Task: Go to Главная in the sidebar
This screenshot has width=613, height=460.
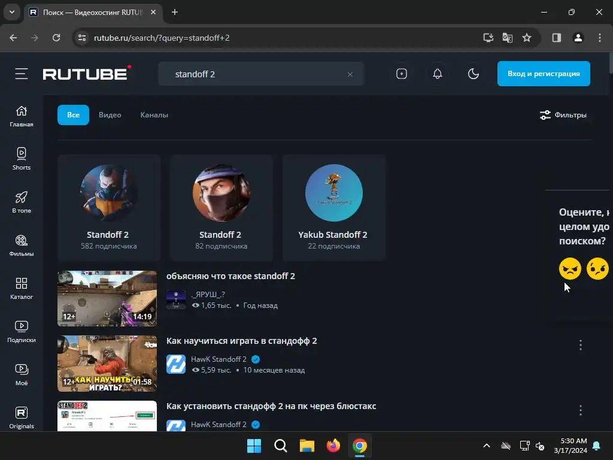Action: click(x=22, y=116)
